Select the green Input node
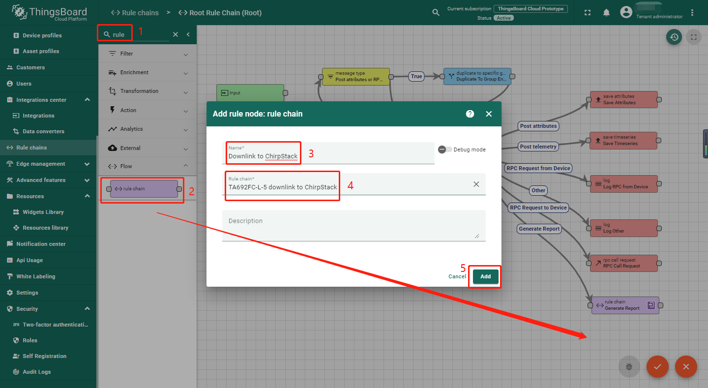This screenshot has height=388, width=708. pos(250,93)
